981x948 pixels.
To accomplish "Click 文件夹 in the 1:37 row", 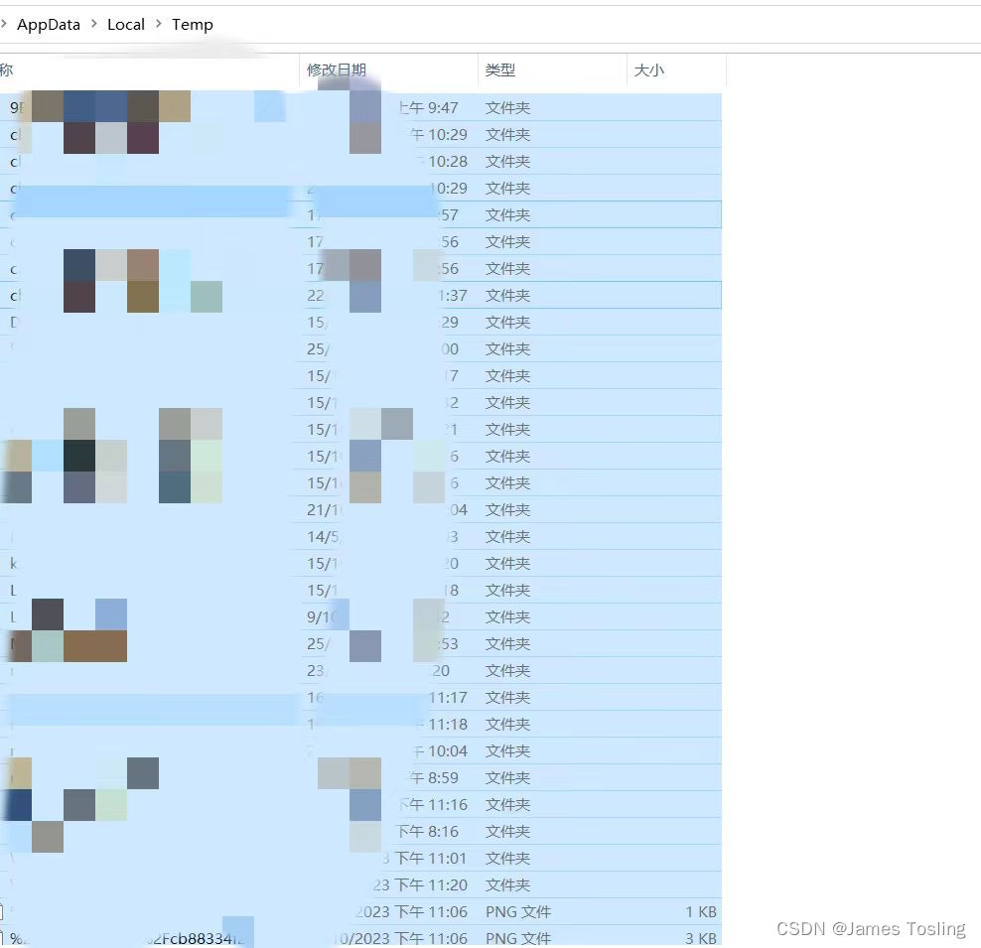I will point(507,295).
